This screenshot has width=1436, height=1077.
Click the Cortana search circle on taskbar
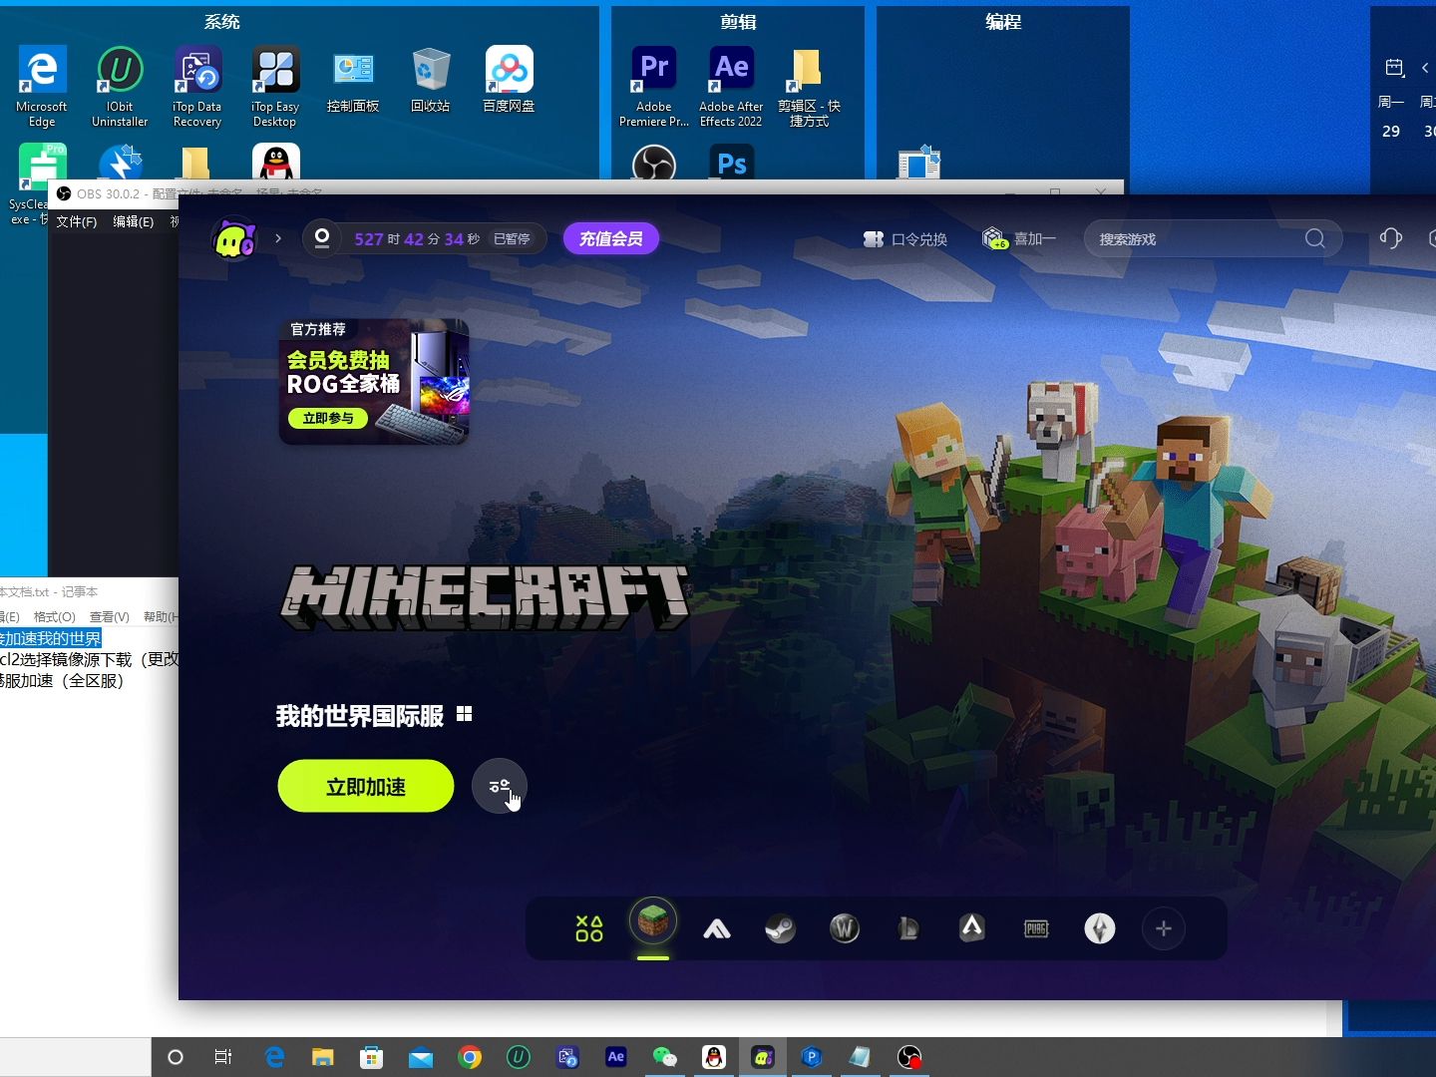176,1057
